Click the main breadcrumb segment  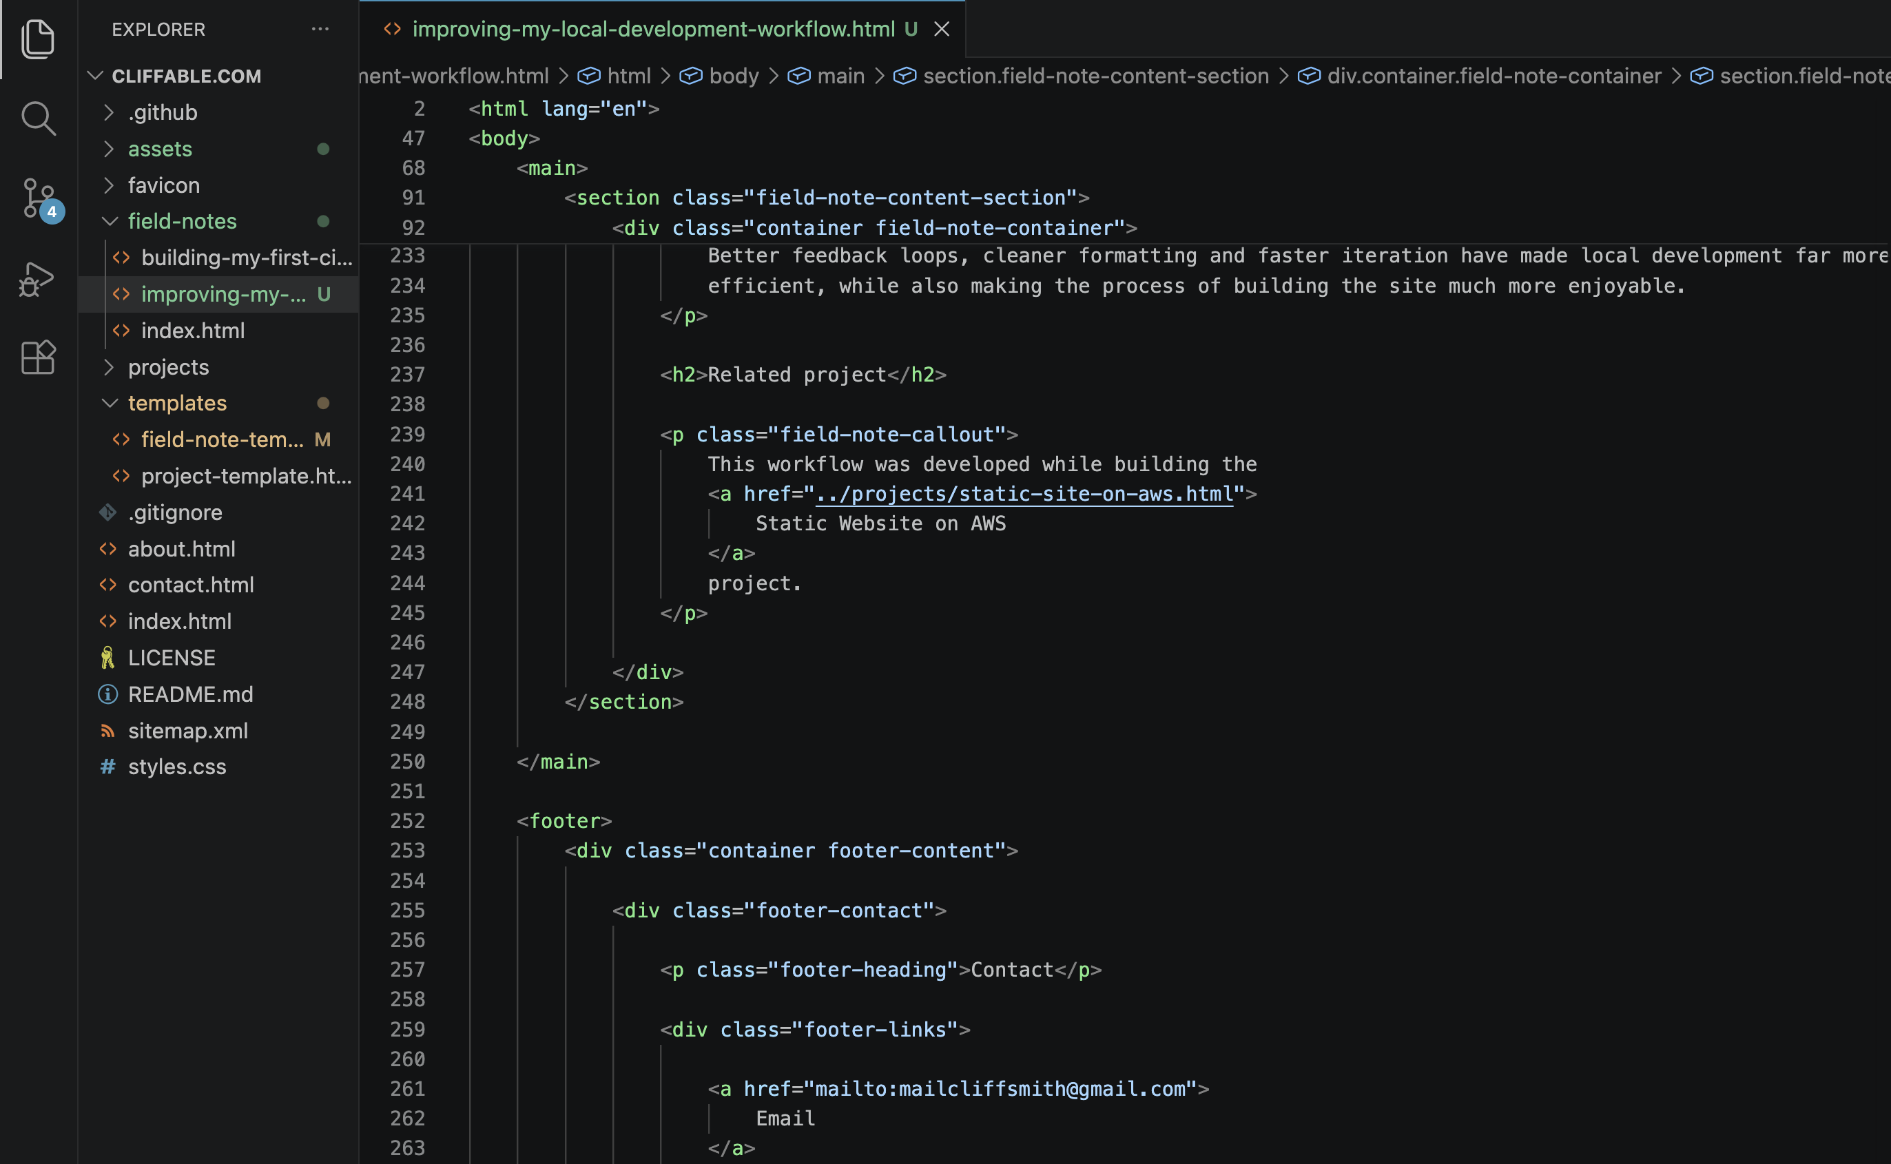click(840, 76)
